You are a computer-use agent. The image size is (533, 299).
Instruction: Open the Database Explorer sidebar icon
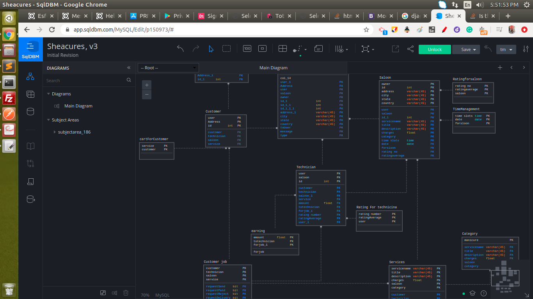30,94
